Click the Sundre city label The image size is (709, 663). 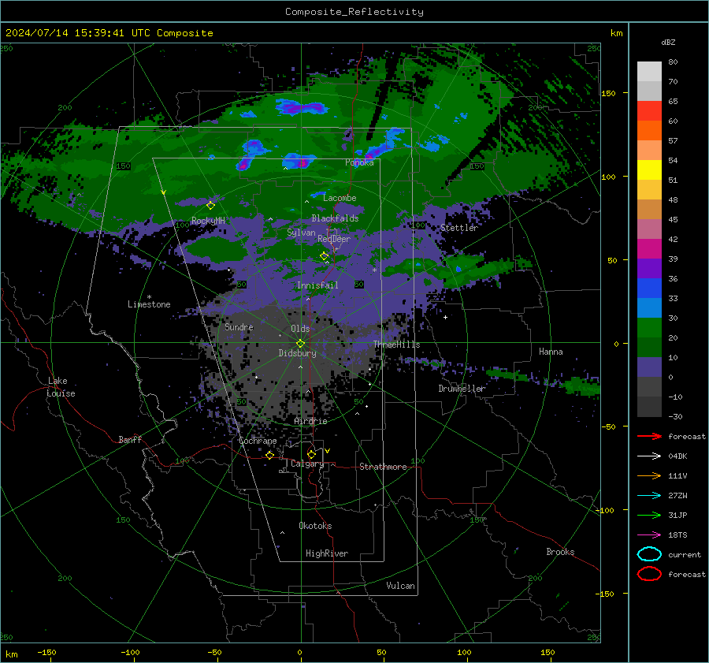point(239,327)
